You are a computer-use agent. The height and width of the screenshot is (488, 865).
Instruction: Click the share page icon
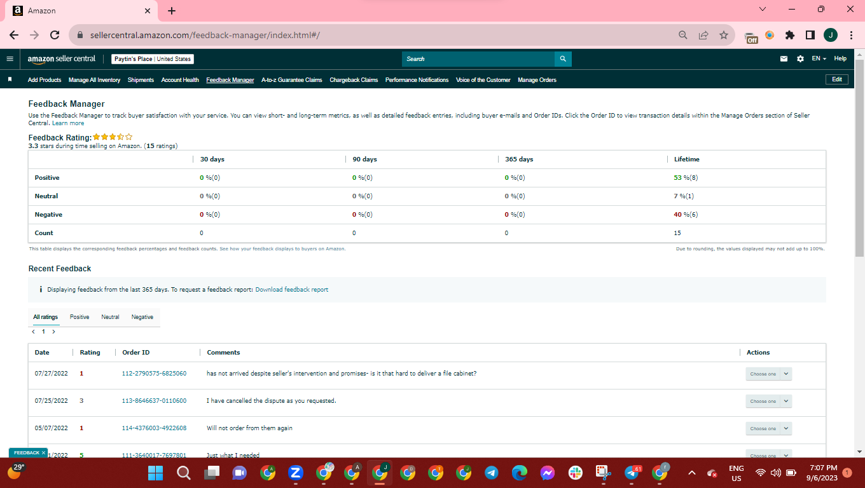[x=703, y=35]
